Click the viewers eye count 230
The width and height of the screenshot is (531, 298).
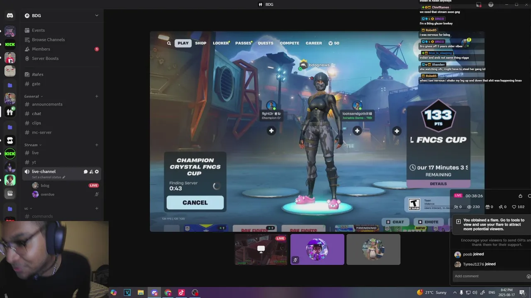coord(473,207)
